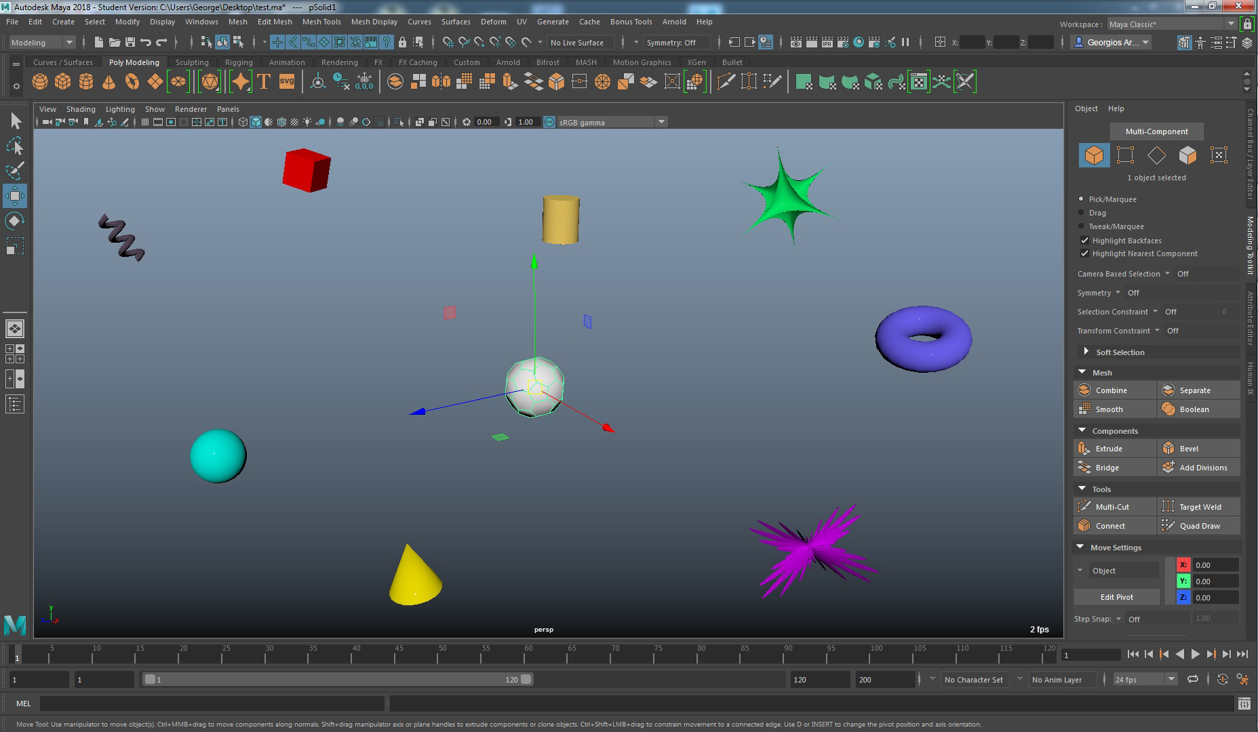The width and height of the screenshot is (1258, 732).
Task: Select Face Selection mode icon
Action: (x=1187, y=155)
